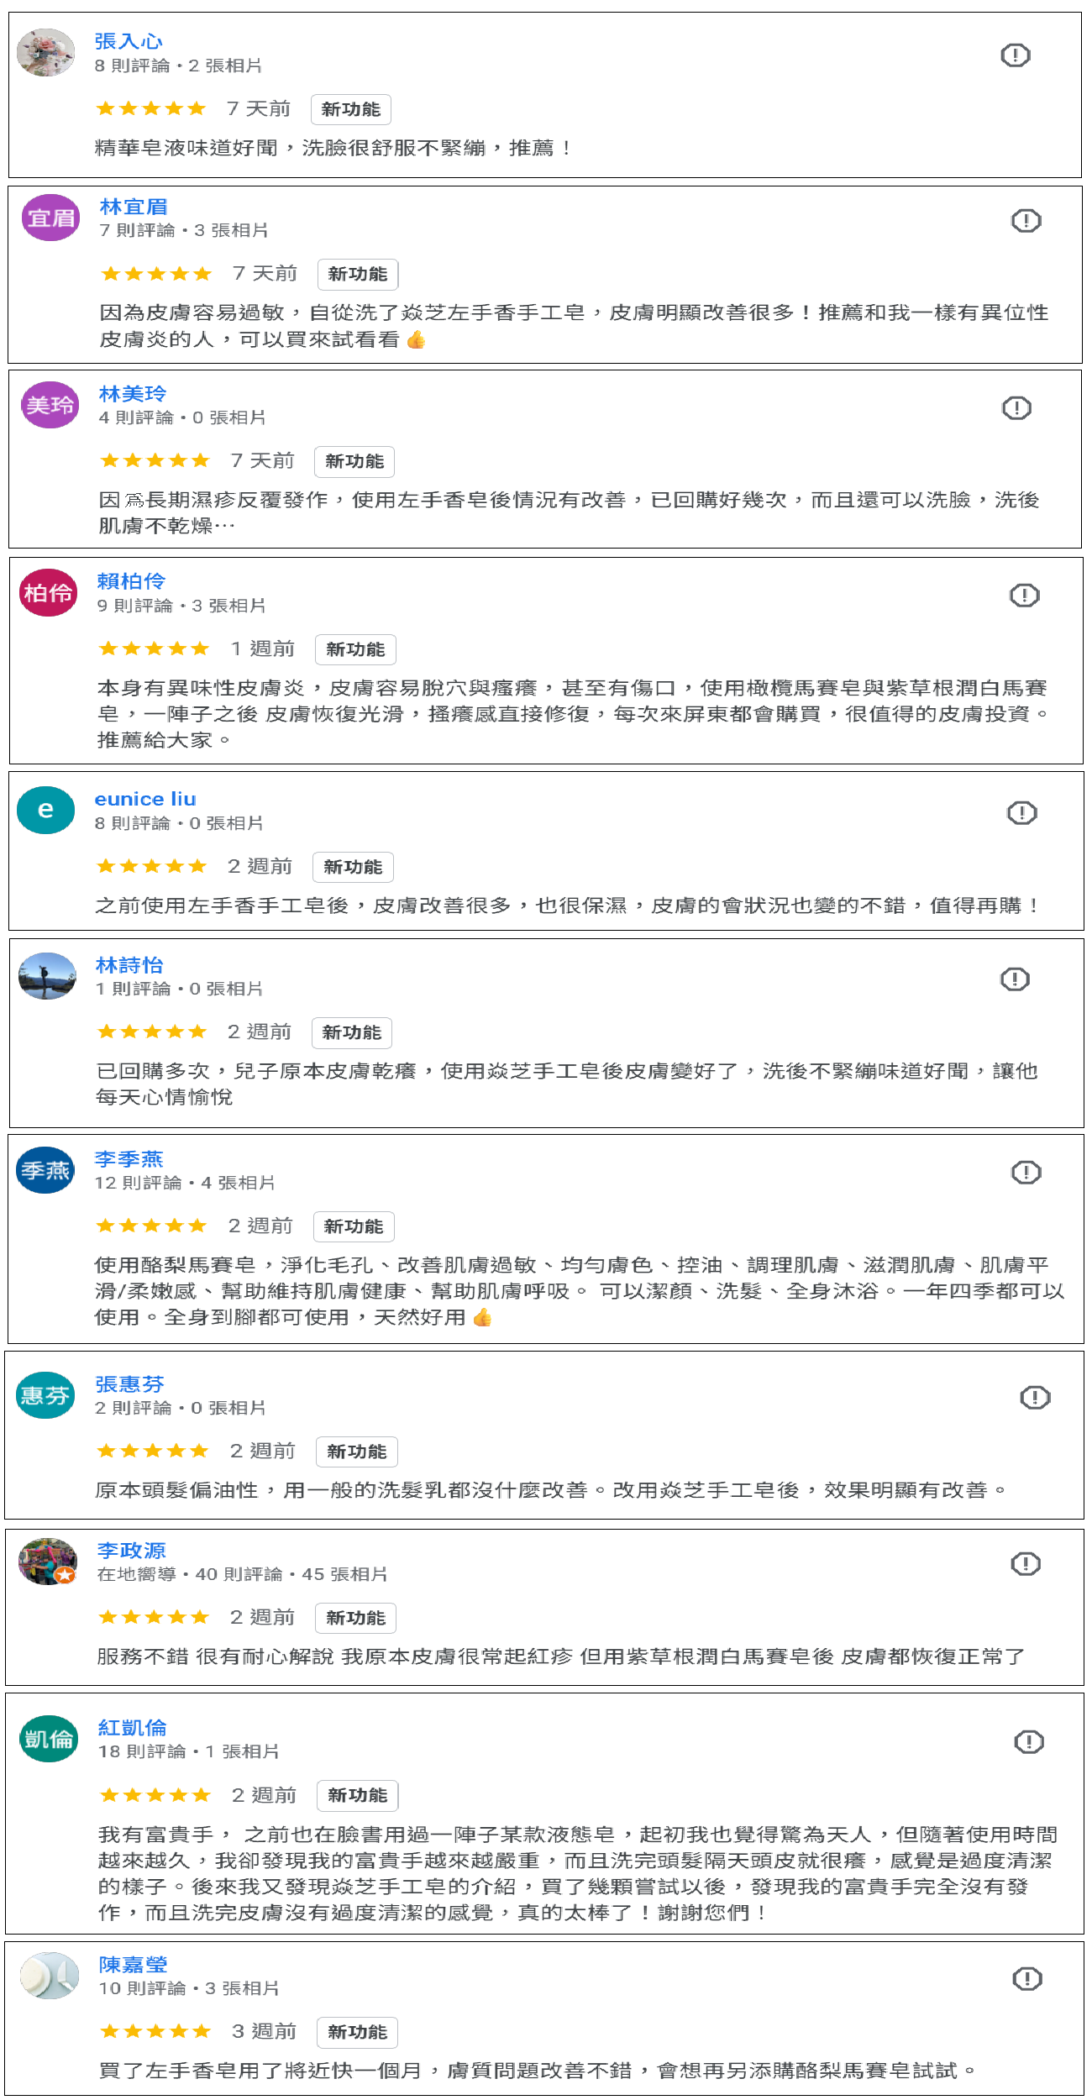Open 陳嘉瑩's reviewer profile

[133, 1965]
